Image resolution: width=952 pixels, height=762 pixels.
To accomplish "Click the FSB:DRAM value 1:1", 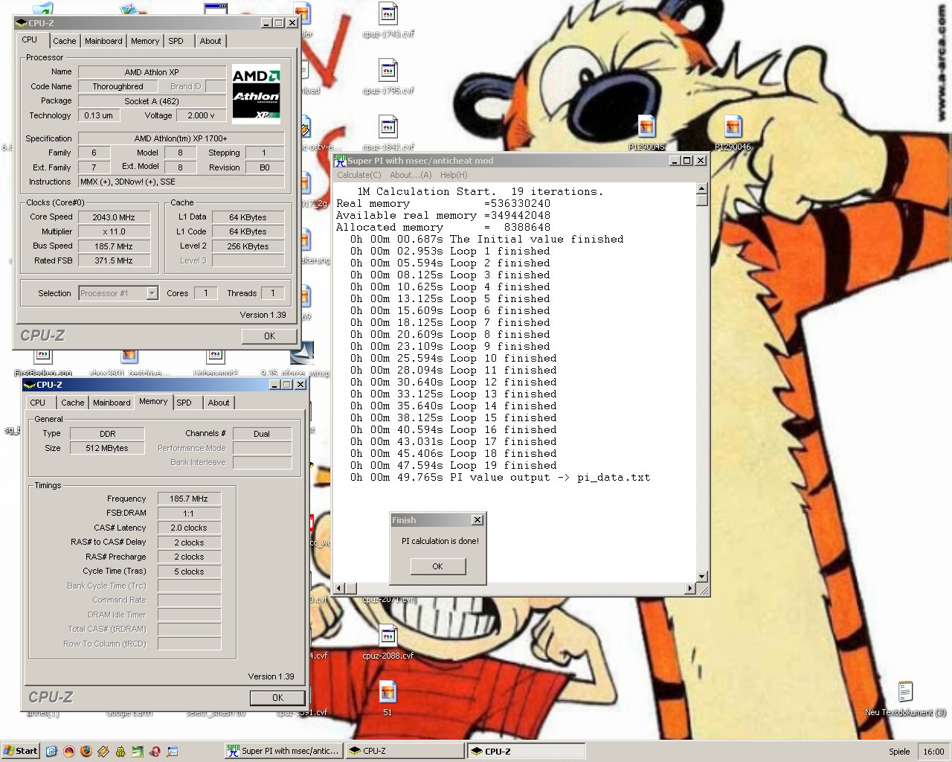I will click(x=189, y=513).
